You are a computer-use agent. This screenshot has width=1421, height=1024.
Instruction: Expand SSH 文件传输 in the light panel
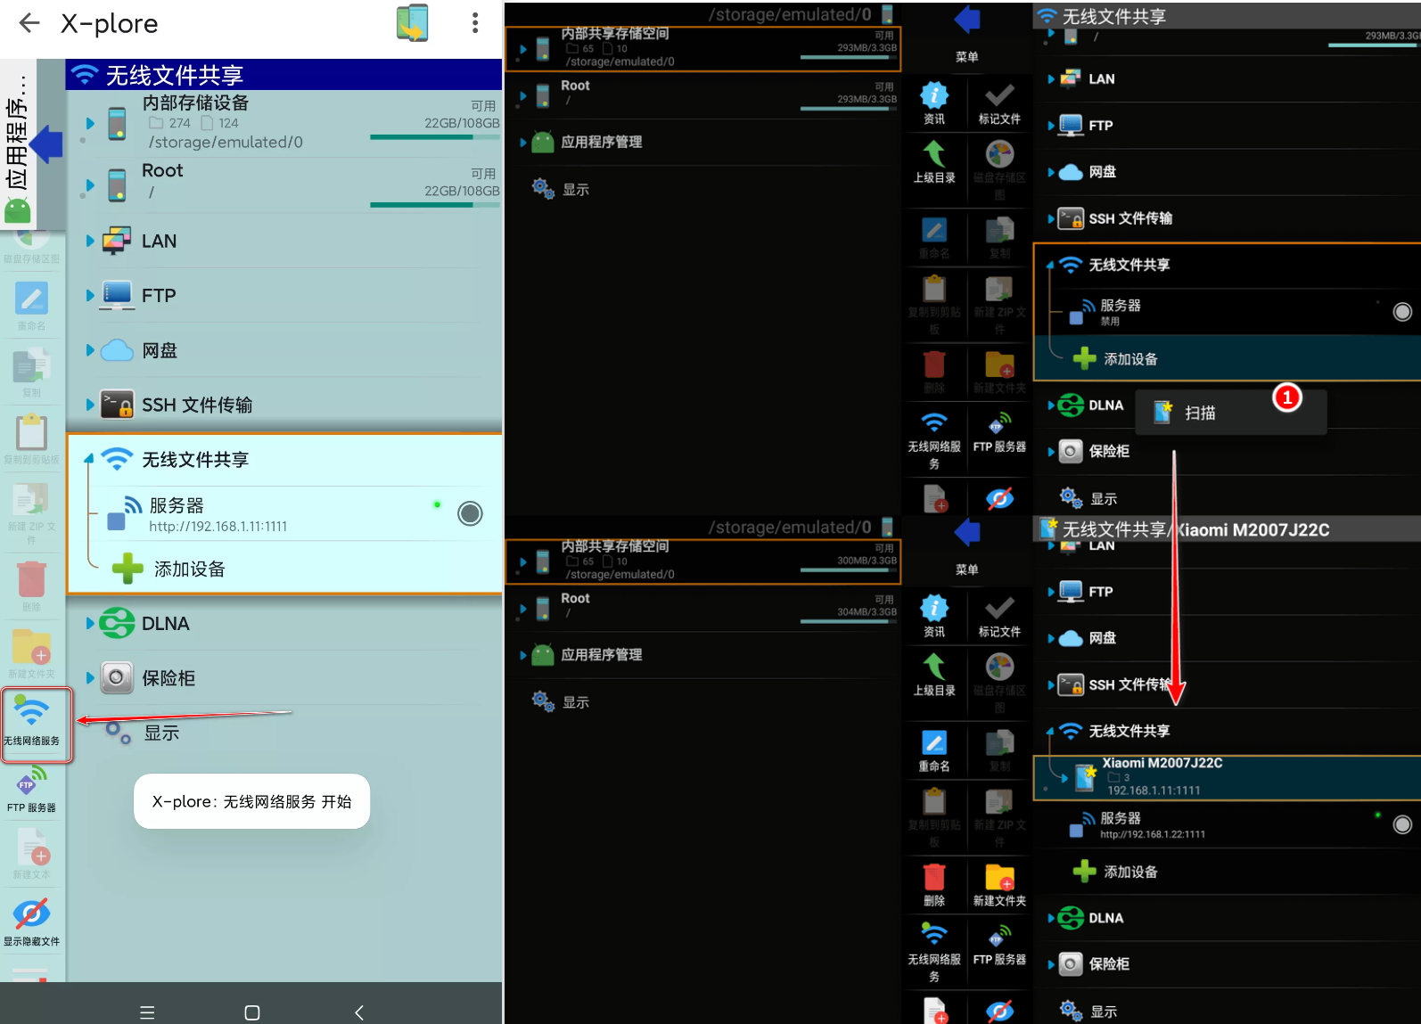coord(90,405)
